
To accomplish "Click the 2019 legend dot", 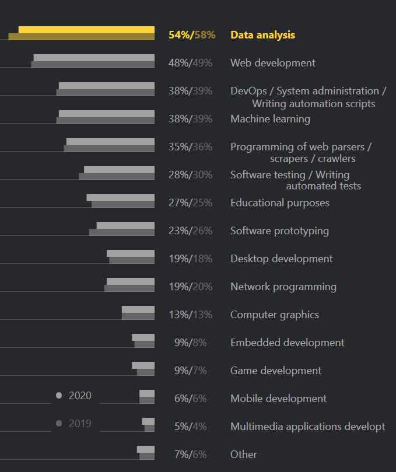I will (x=59, y=424).
